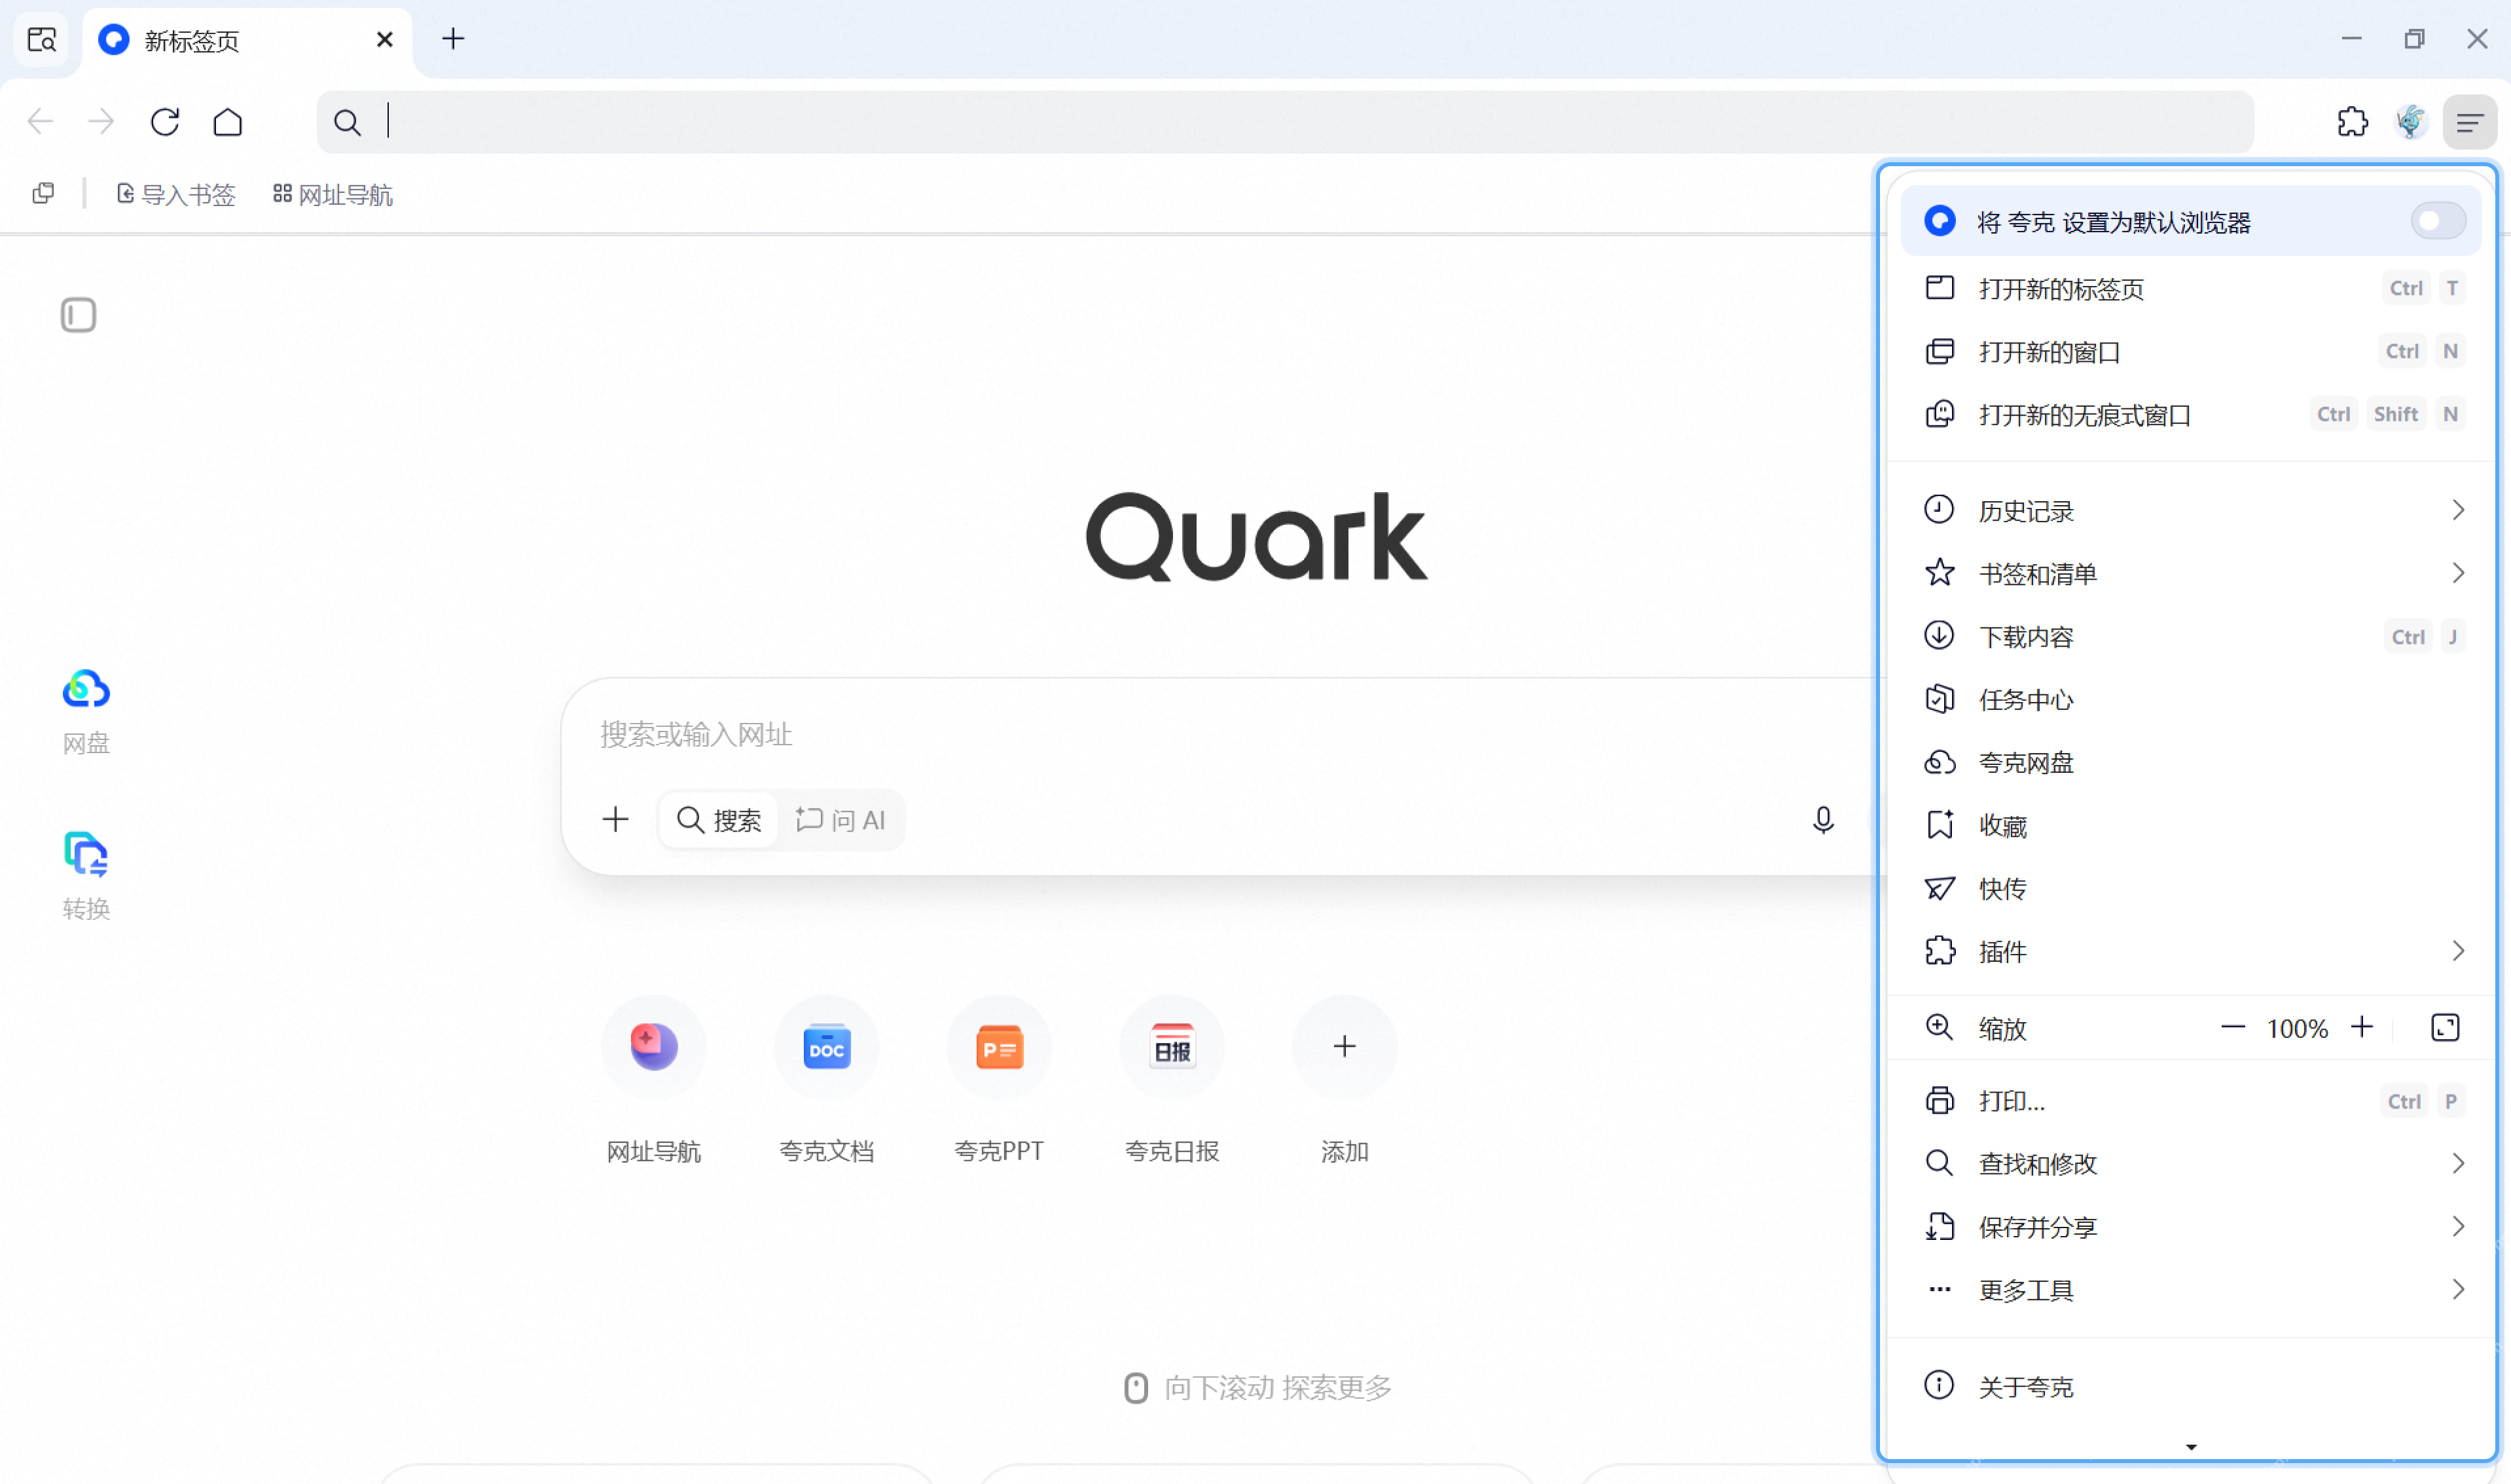Click the 添加 shortcut button
The image size is (2511, 1484).
tap(1343, 1047)
